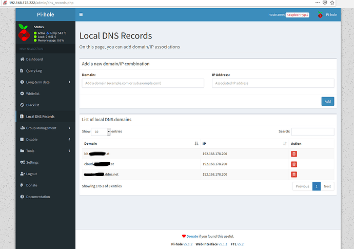Click the Domain input field
This screenshot has width=354, height=249.
[x=142, y=83]
